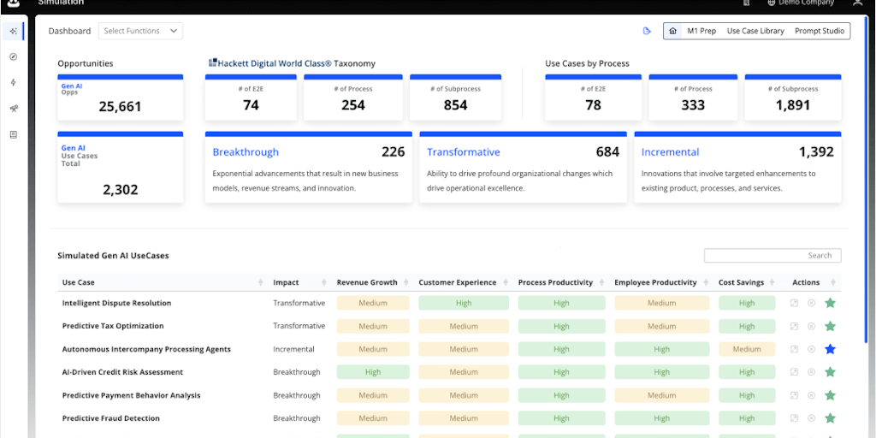Click the Use Cases # of Process 333 card

pyautogui.click(x=693, y=98)
